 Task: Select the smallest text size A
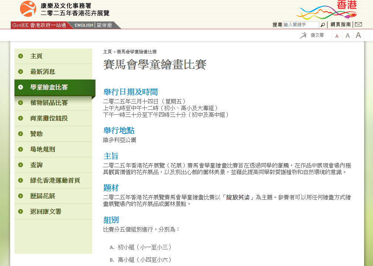click(x=337, y=36)
